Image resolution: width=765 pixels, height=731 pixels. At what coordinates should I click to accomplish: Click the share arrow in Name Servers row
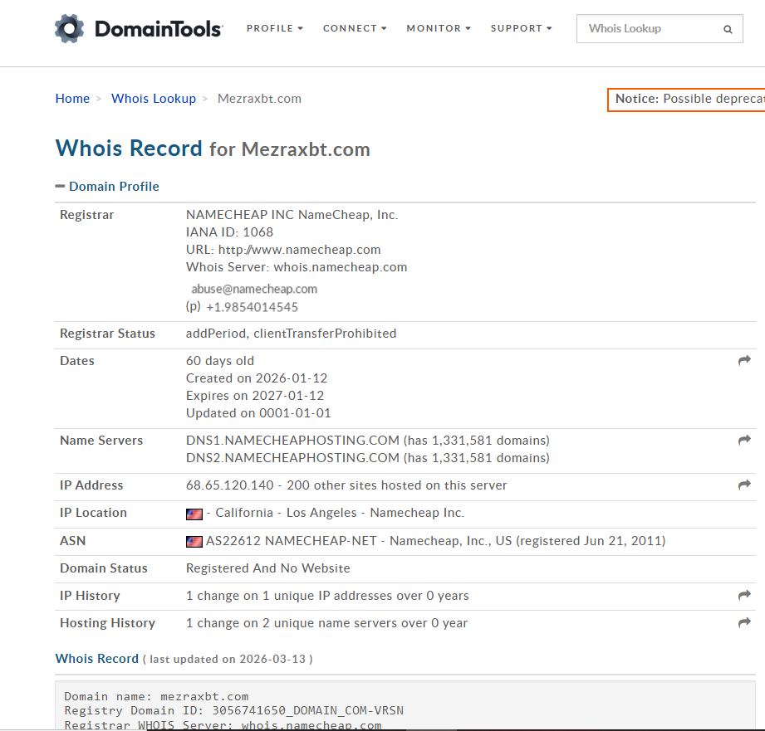(743, 440)
